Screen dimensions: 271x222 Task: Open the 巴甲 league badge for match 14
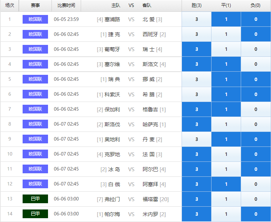pyautogui.click(x=35, y=214)
